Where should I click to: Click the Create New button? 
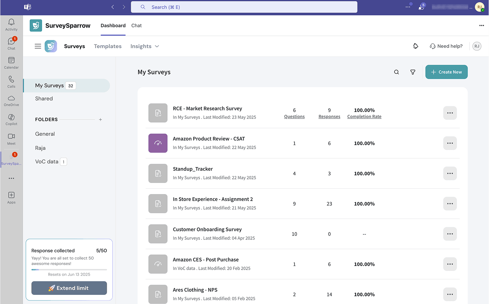coord(446,72)
